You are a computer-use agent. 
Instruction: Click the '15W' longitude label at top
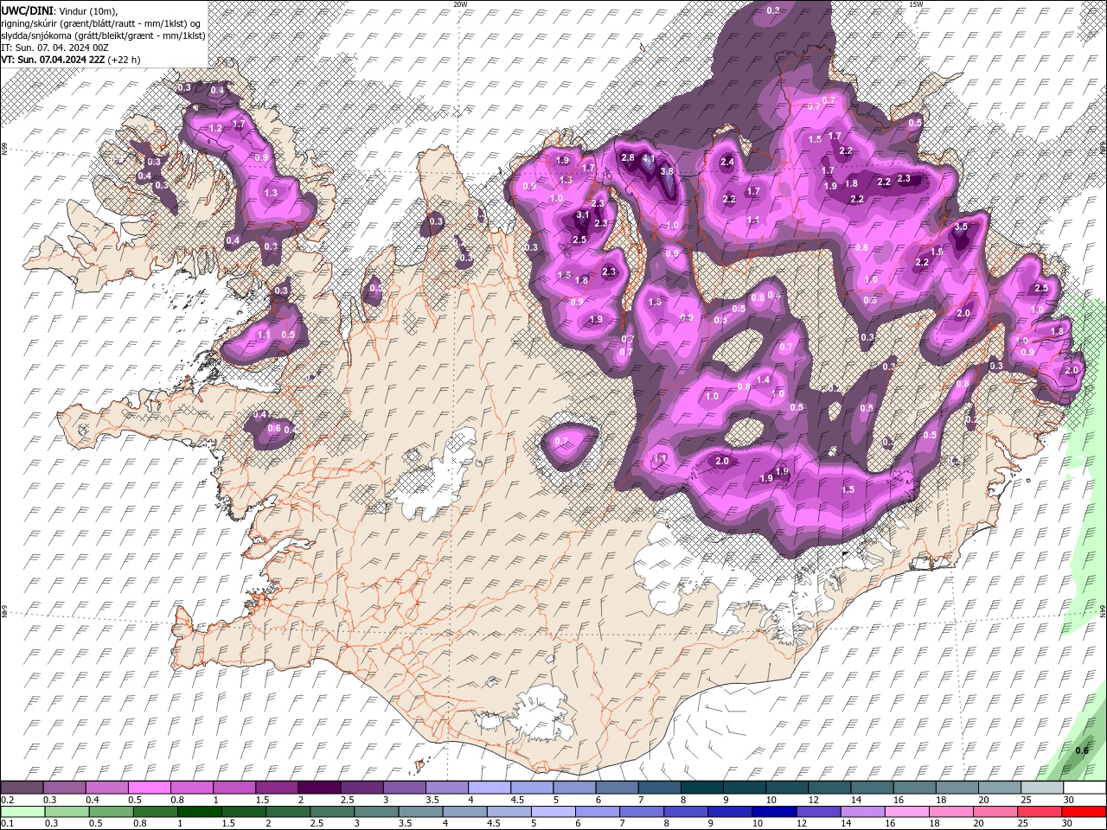point(916,4)
